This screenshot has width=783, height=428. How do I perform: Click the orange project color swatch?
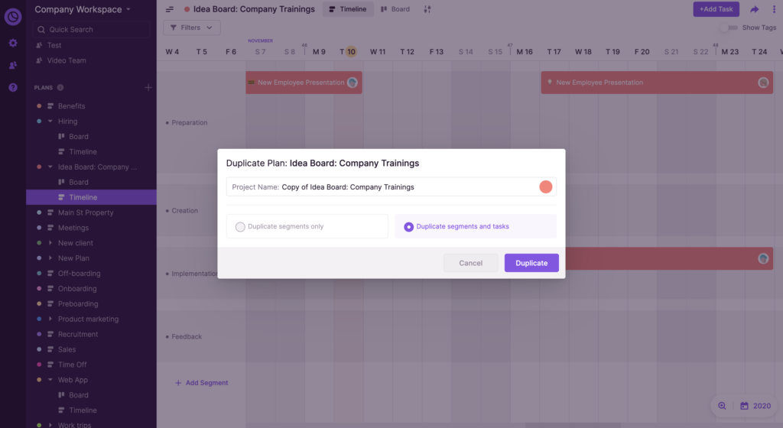click(x=546, y=186)
